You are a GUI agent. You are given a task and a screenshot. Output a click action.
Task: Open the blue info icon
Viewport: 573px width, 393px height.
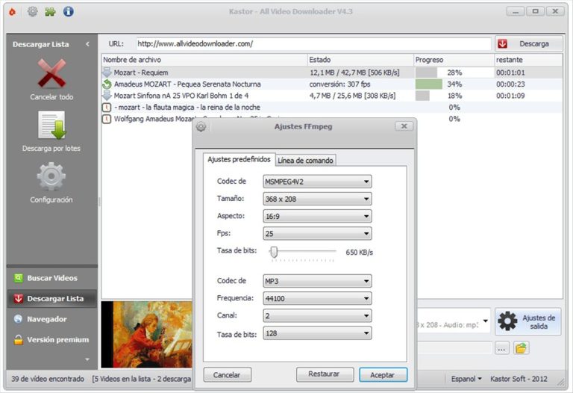pyautogui.click(x=69, y=11)
